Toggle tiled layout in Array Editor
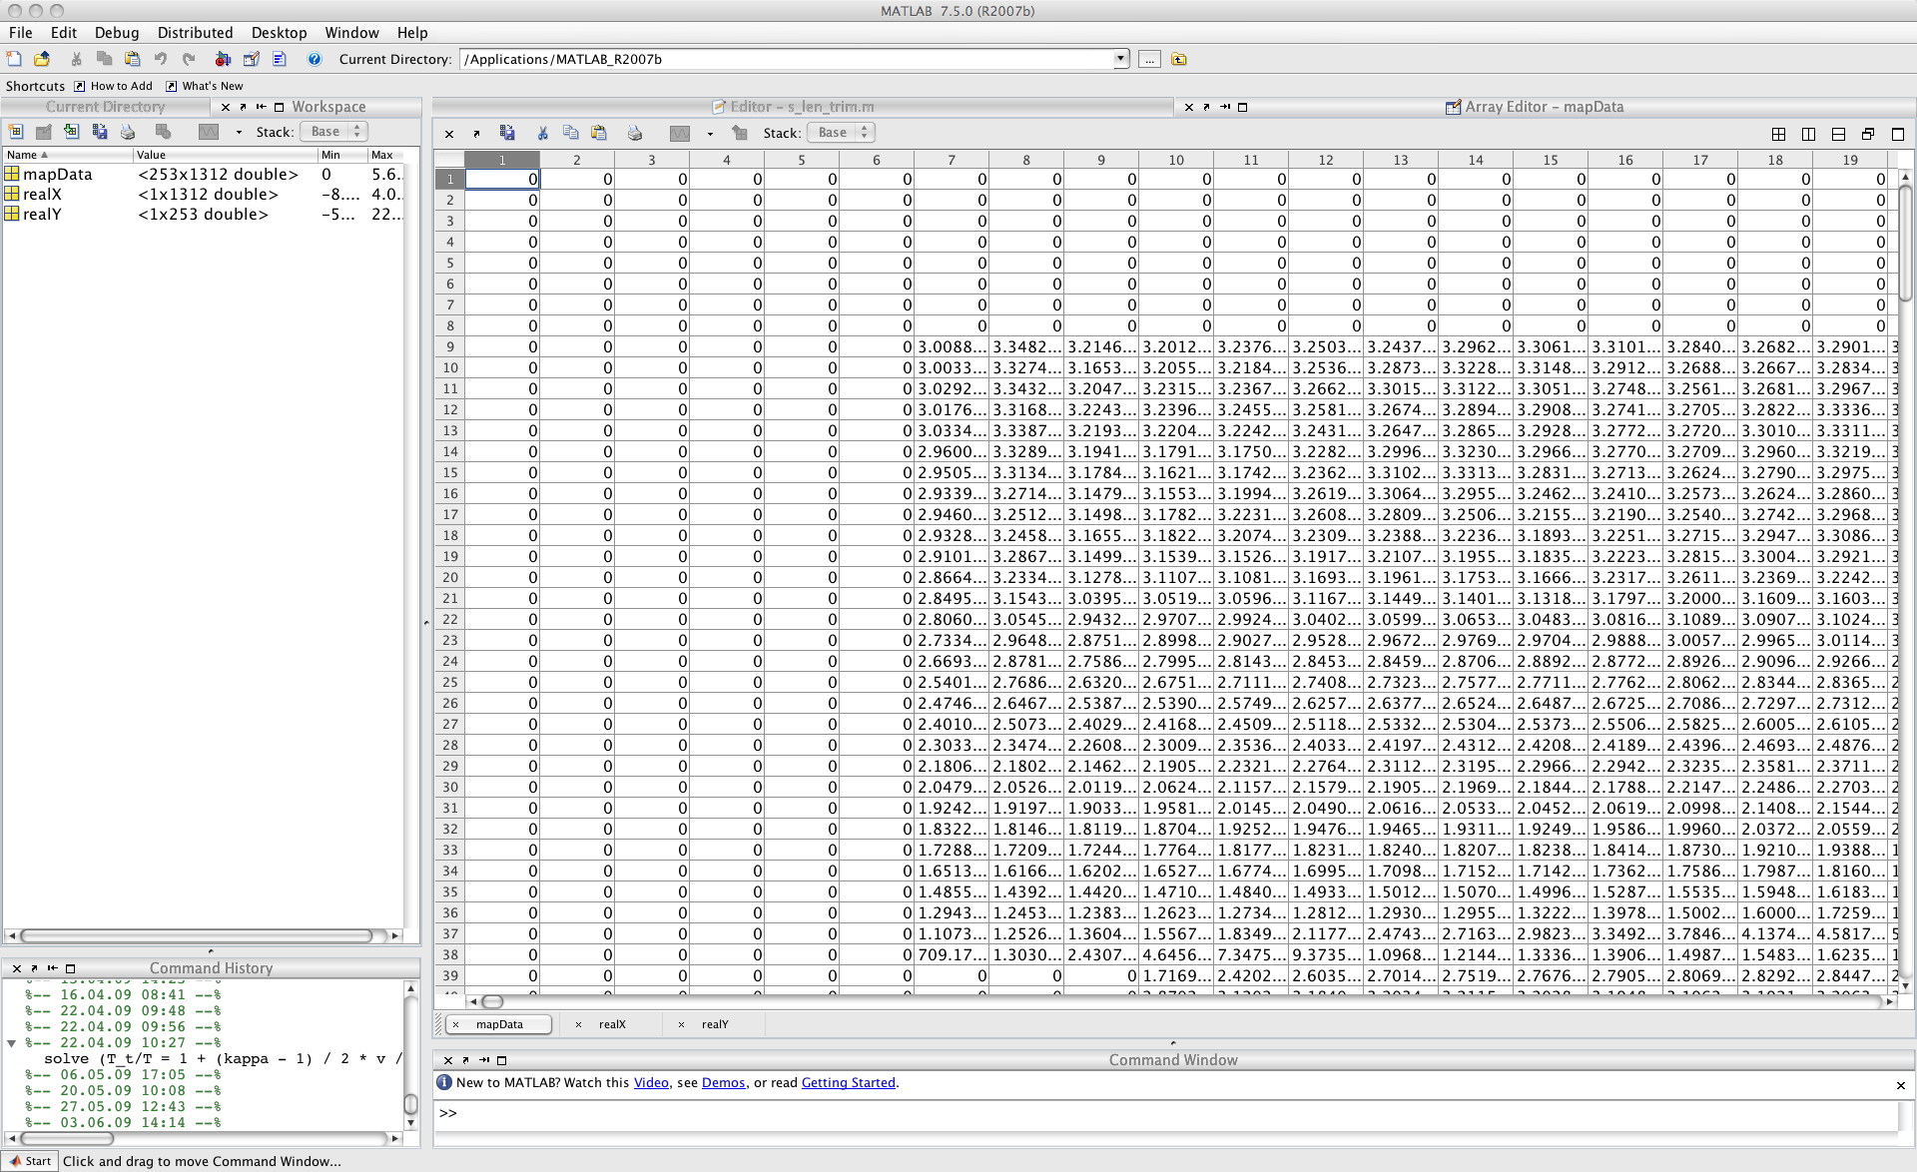The height and width of the screenshot is (1172, 1917). pyautogui.click(x=1778, y=134)
